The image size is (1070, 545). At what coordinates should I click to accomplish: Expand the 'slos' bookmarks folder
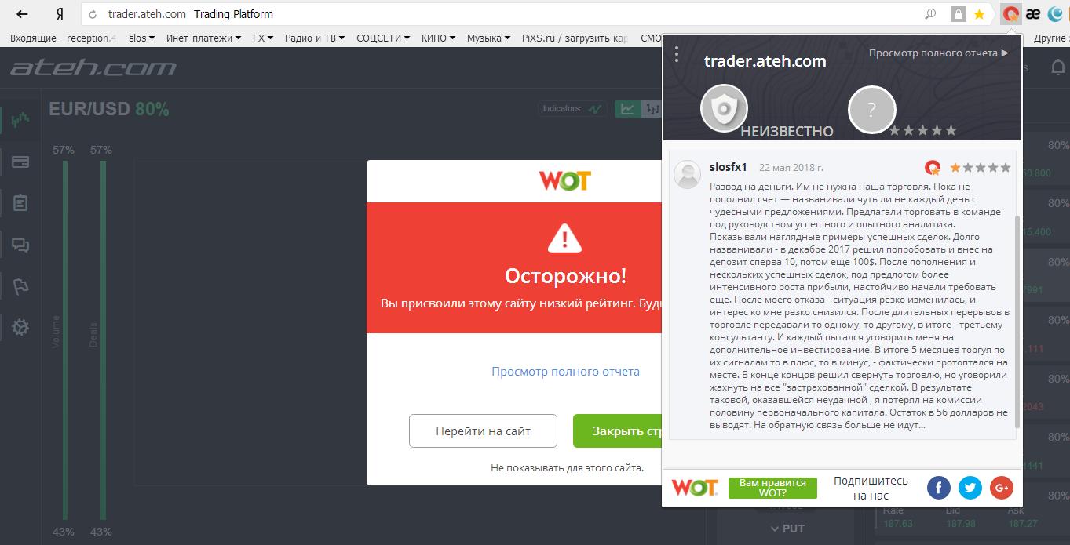pyautogui.click(x=142, y=38)
